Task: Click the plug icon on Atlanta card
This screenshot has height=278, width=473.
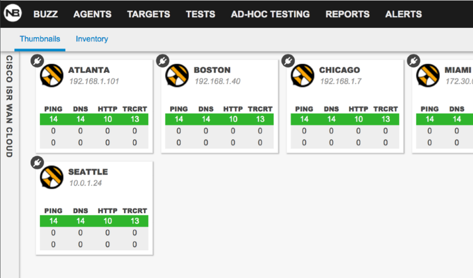Action: pyautogui.click(x=37, y=61)
